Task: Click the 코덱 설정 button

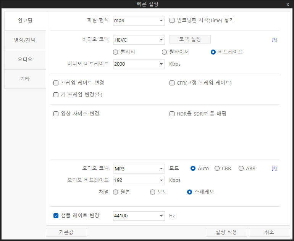Action: coord(190,39)
